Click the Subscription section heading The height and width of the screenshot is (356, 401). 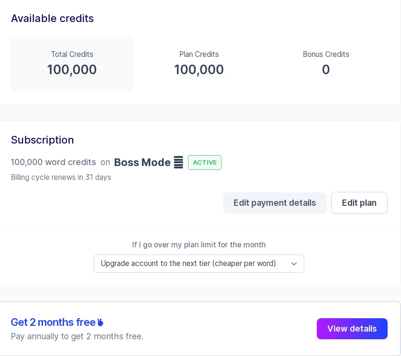[x=42, y=140]
